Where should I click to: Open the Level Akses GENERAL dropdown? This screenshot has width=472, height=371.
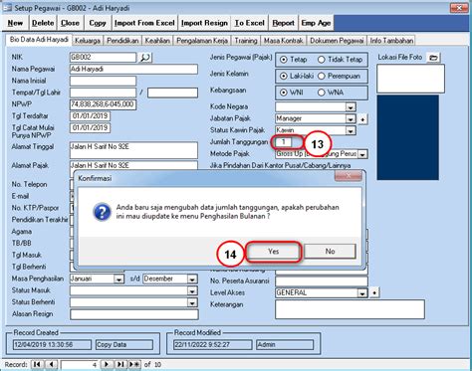tap(362, 292)
